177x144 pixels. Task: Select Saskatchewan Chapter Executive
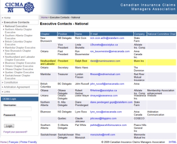pos(17,77)
